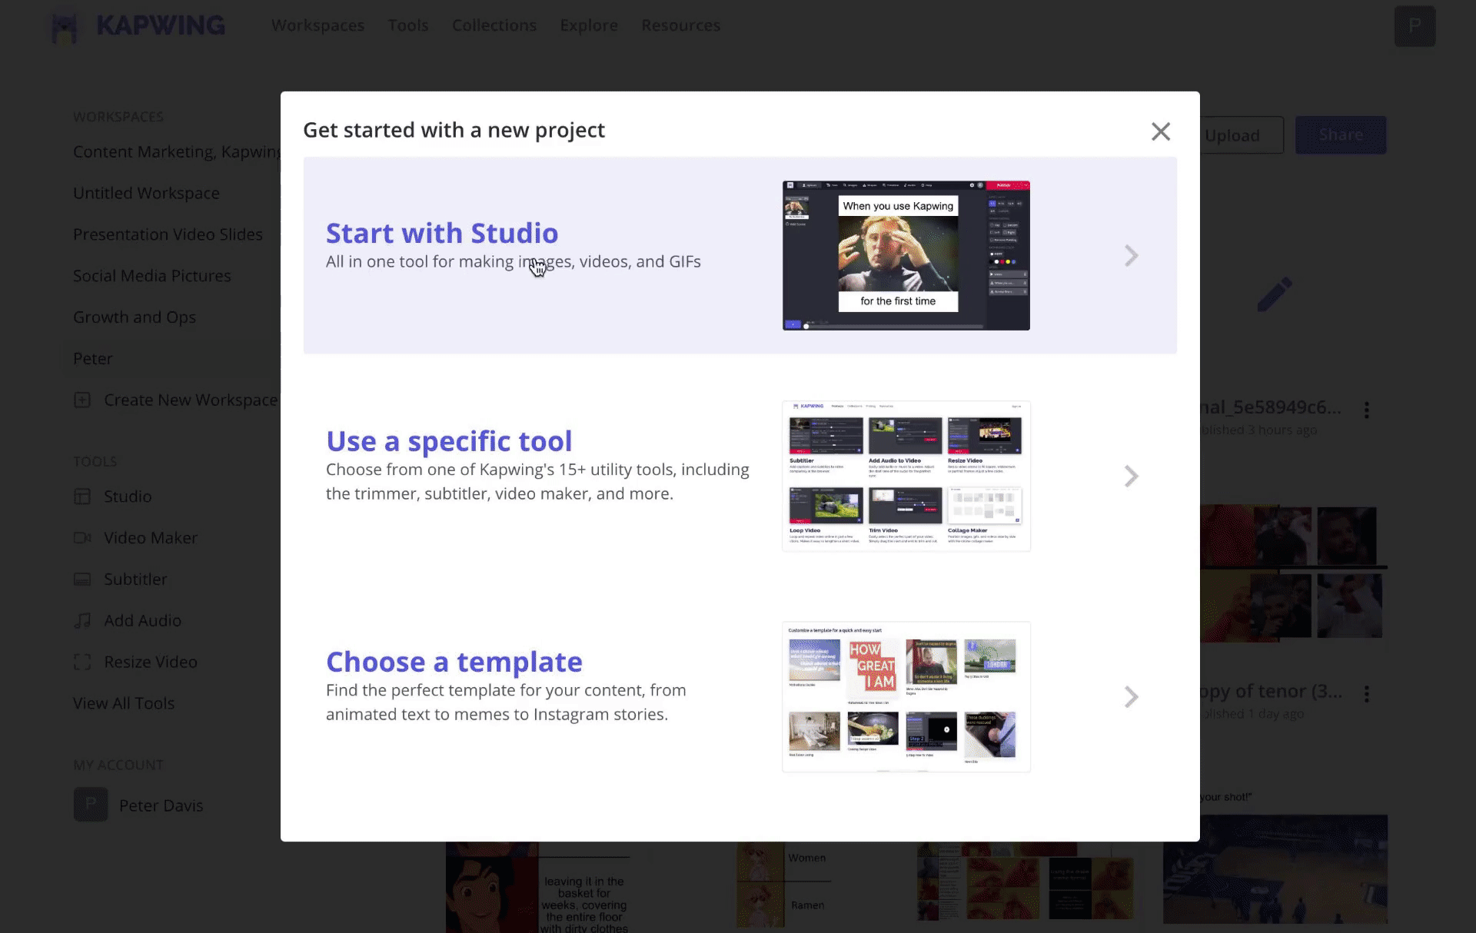Open the Workspaces menu item
The image size is (1476, 933).
[317, 25]
